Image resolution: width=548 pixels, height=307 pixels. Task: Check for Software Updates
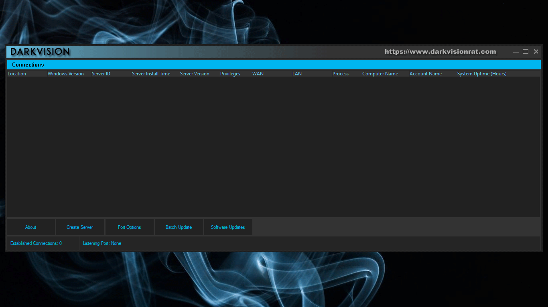click(228, 227)
